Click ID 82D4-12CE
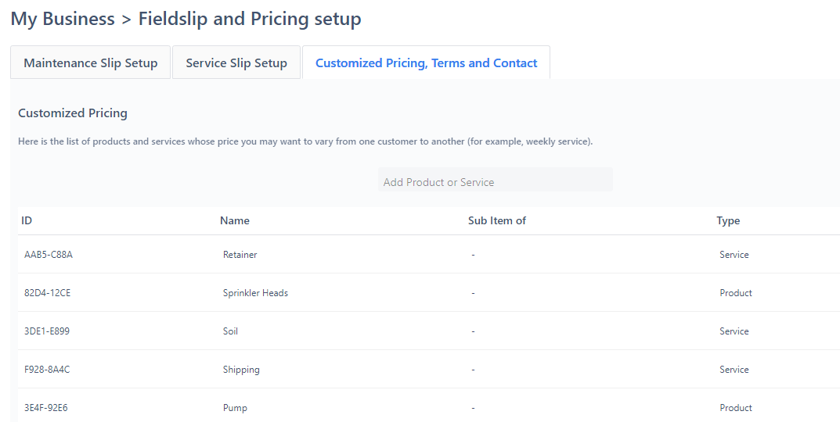 click(x=47, y=293)
